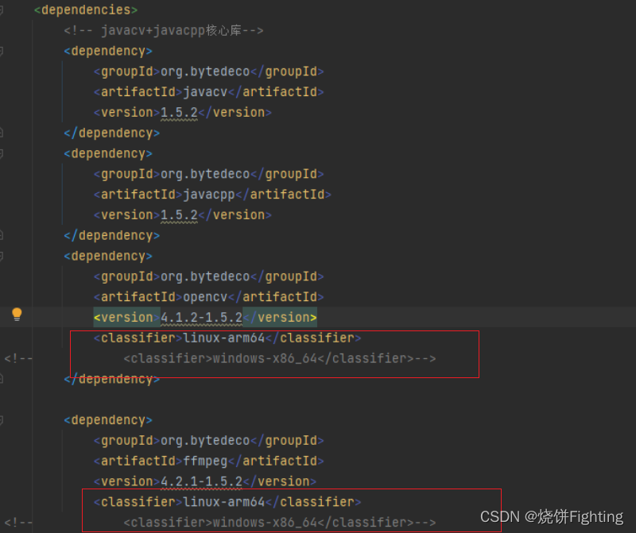Expand the folded comment beside the opencv classifier block

pyautogui.click(x=17, y=357)
